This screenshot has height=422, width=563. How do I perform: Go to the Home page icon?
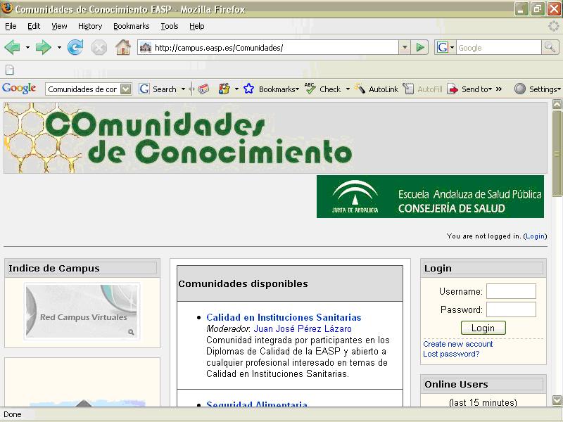coord(123,48)
